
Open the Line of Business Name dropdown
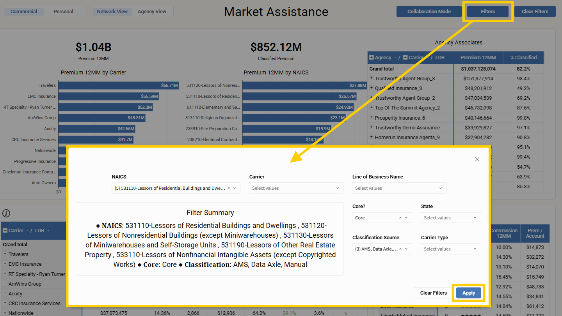(x=399, y=188)
